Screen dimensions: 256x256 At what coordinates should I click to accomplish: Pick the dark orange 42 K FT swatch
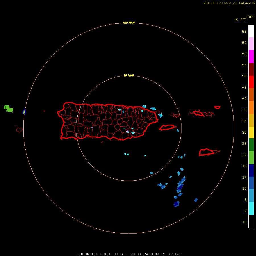tap(251, 95)
